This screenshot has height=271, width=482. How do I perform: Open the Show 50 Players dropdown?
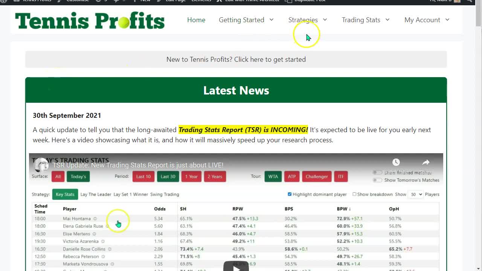click(416, 195)
